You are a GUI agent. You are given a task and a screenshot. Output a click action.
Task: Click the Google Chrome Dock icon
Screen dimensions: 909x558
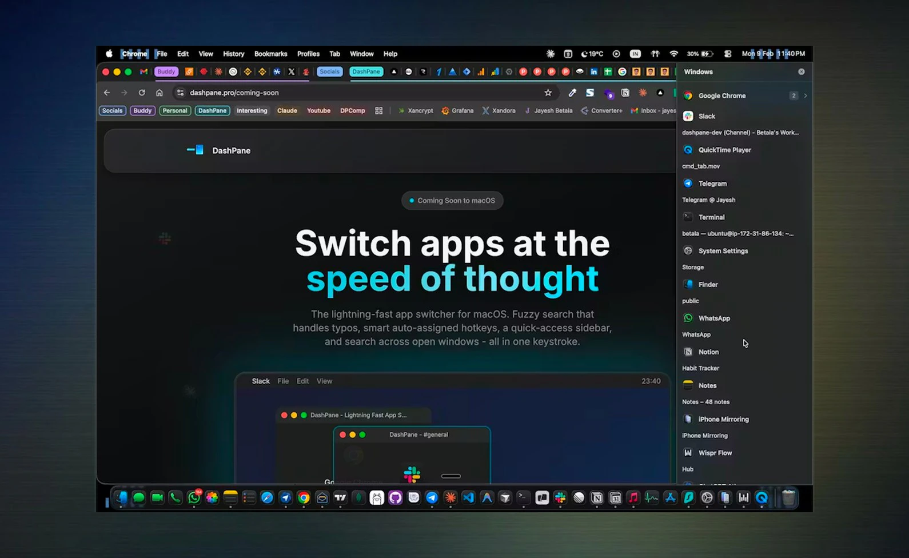[304, 497]
